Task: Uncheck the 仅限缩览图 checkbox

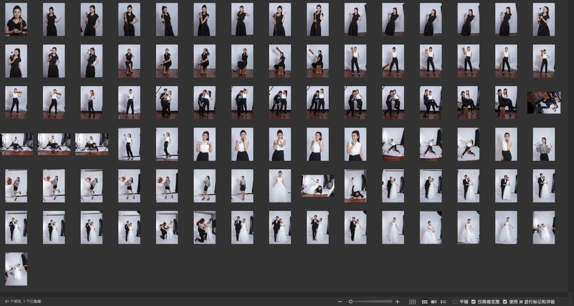Action: click(x=474, y=302)
